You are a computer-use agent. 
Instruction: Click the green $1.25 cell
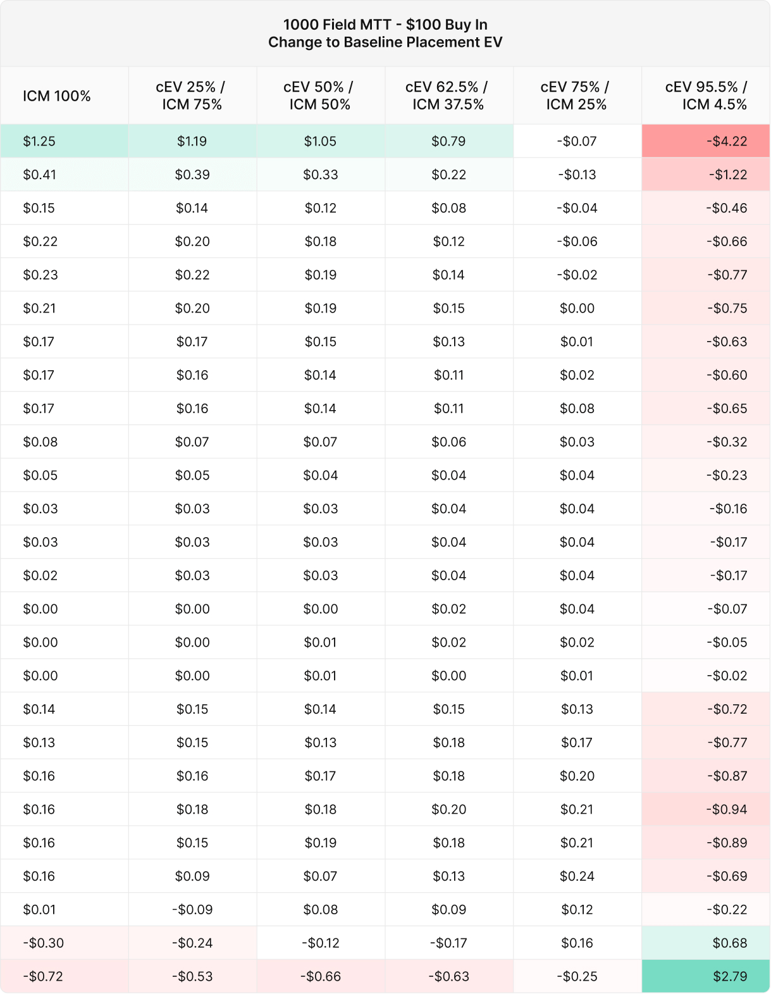point(39,141)
